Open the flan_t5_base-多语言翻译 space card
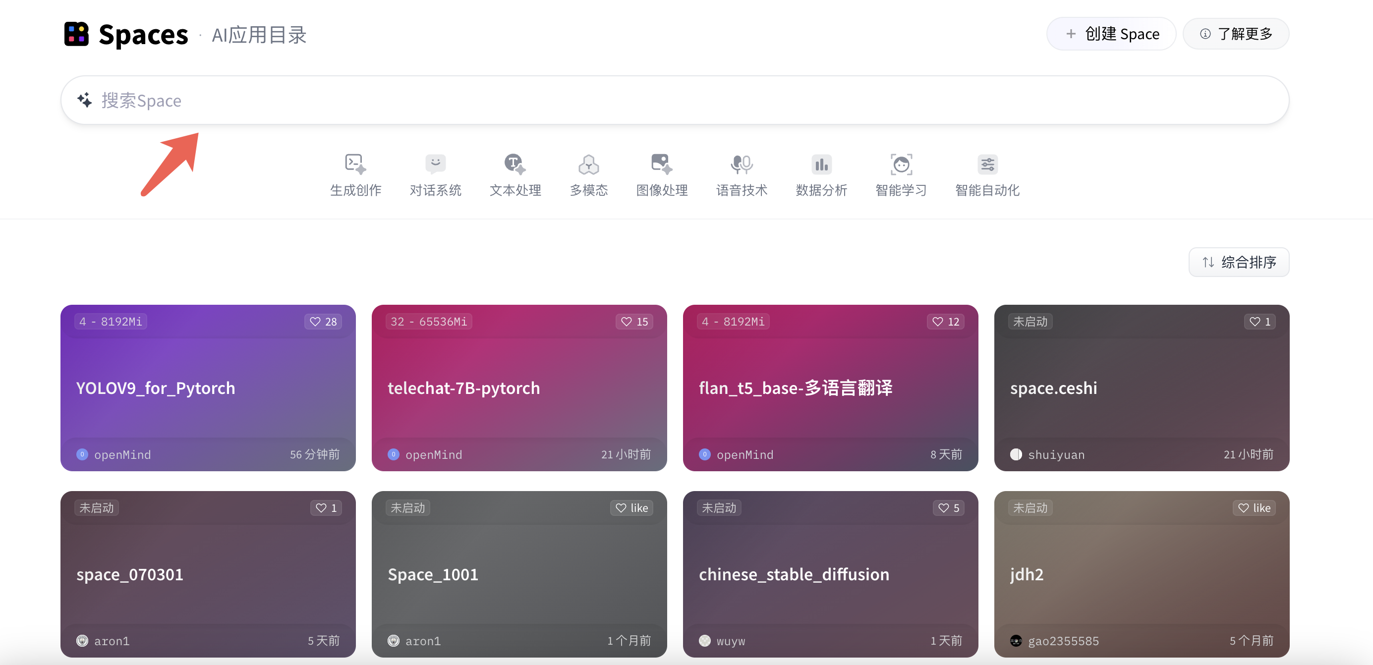1373x665 pixels. click(830, 388)
